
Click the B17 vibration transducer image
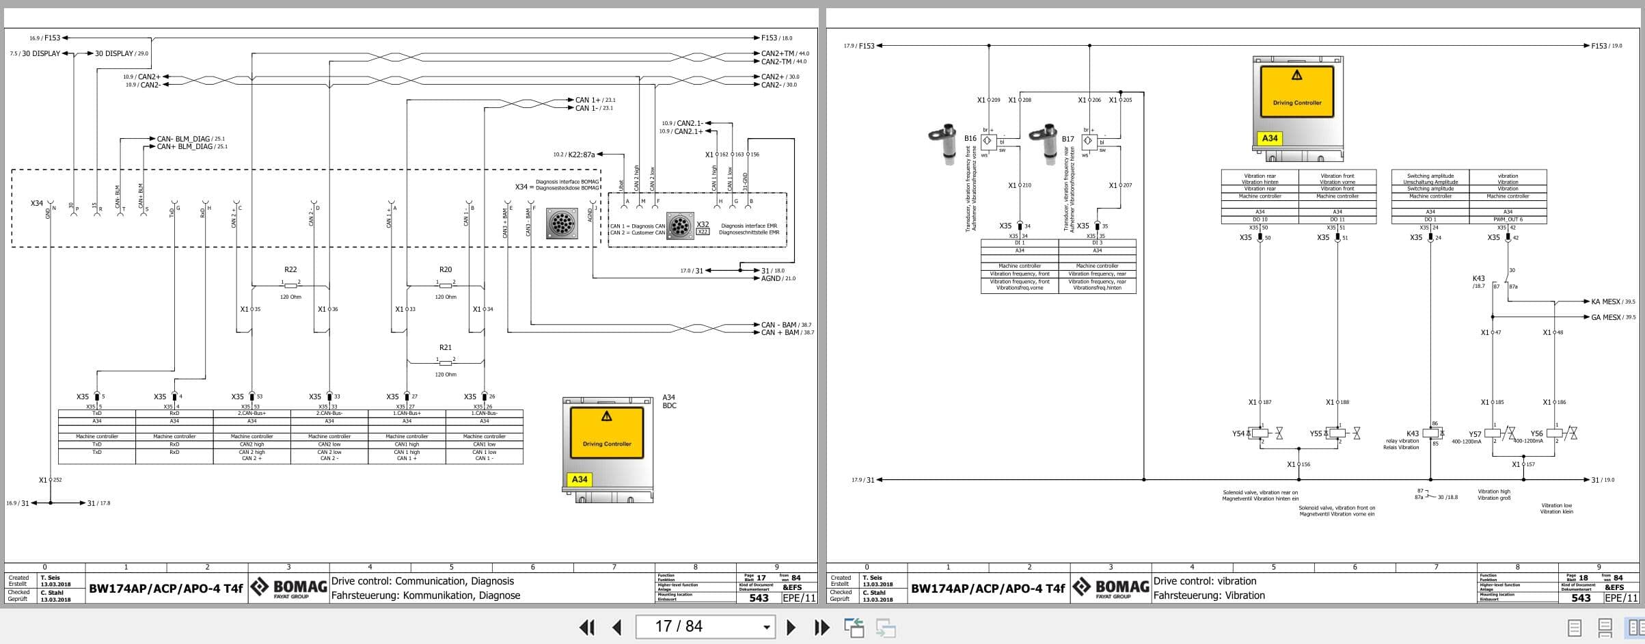(x=1045, y=143)
